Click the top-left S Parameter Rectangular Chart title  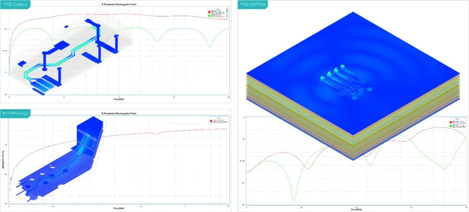coord(119,4)
